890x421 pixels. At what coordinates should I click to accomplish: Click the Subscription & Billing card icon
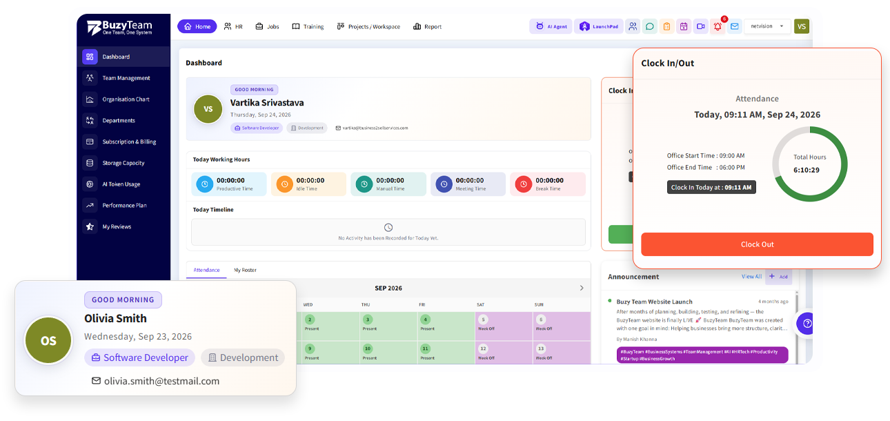[89, 141]
